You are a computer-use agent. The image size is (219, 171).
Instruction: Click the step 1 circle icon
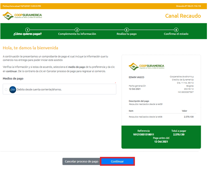27,30
